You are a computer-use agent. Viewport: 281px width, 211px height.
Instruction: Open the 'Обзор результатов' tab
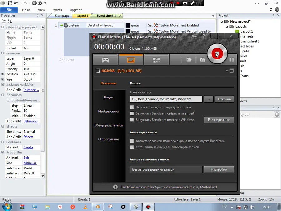(109, 125)
